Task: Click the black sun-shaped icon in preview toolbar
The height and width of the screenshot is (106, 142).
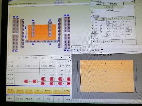Action: click(93, 50)
